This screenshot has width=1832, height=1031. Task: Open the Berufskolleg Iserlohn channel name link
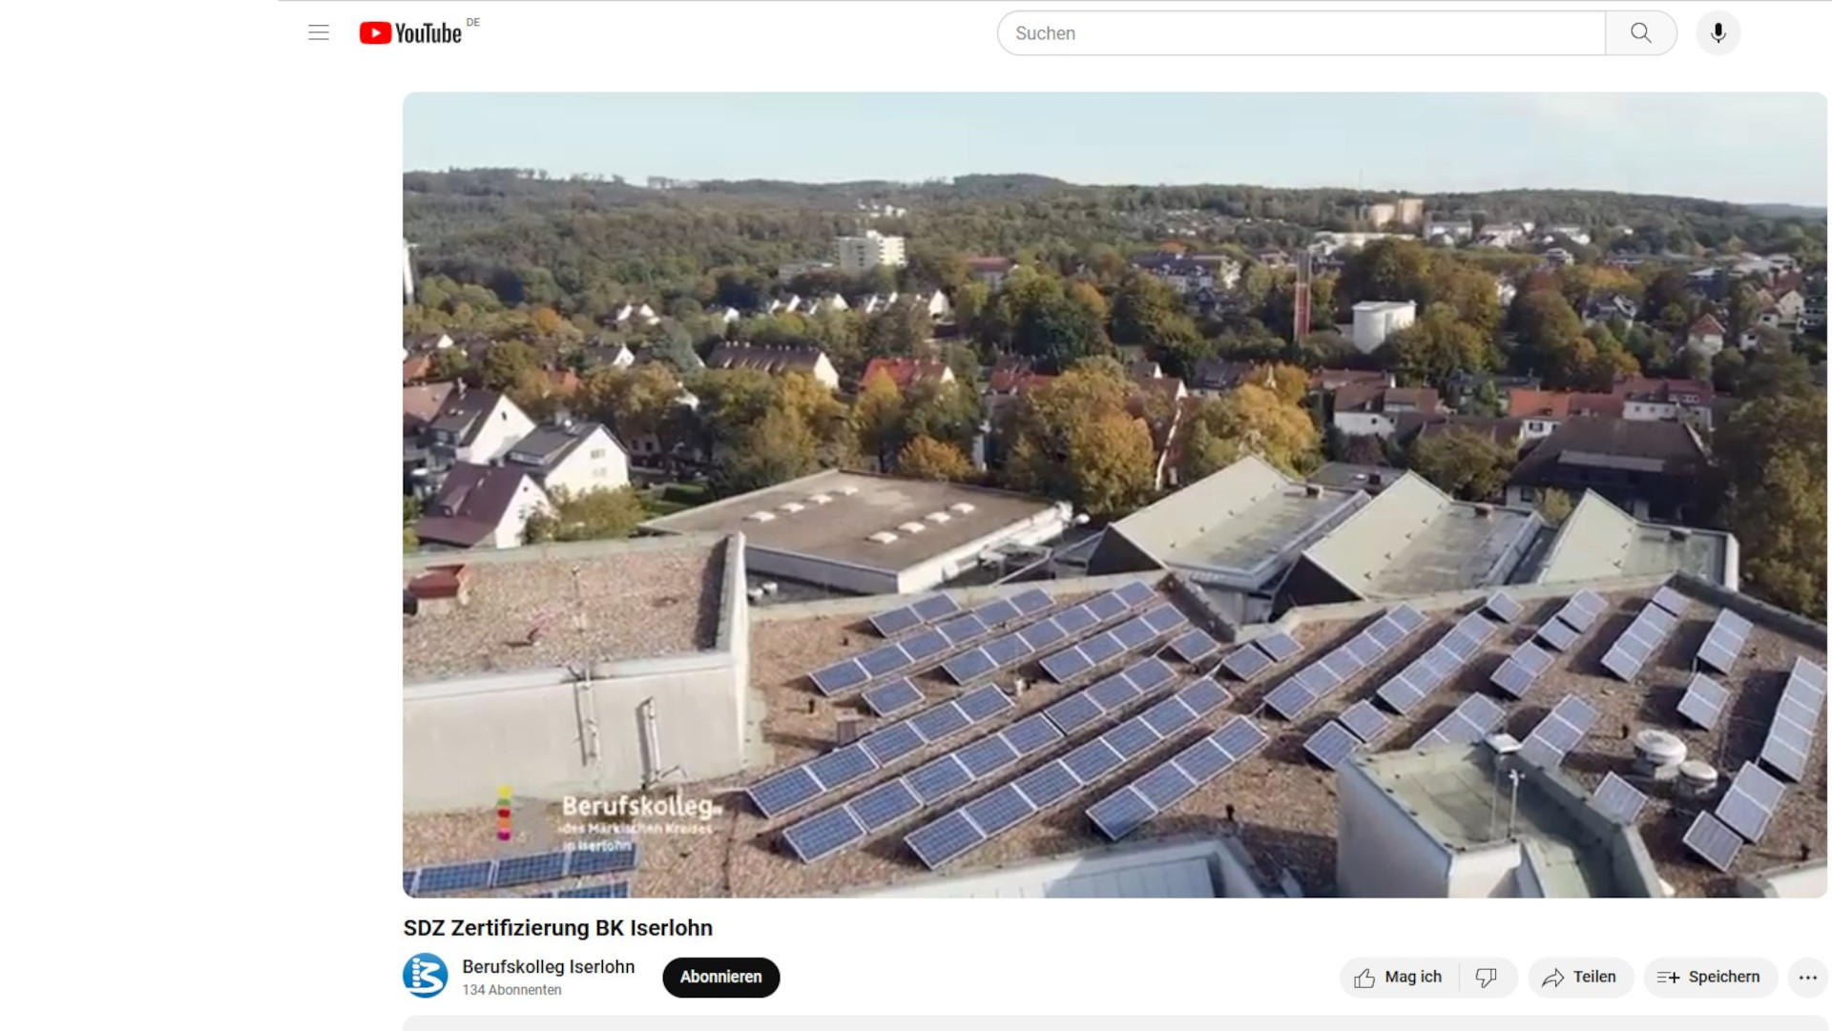(x=548, y=966)
